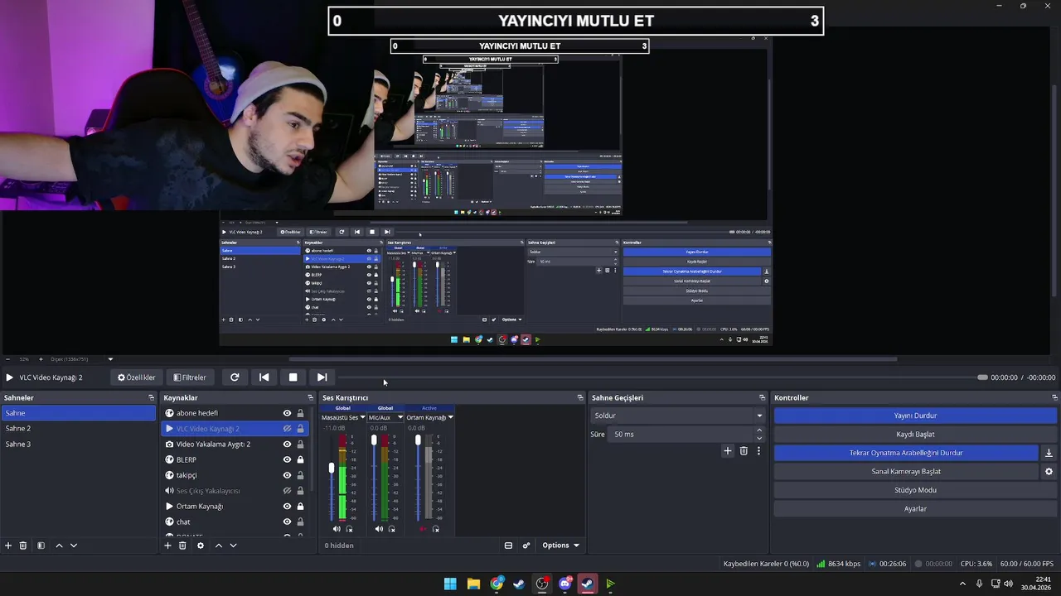Hide the chat source
This screenshot has height=596, width=1061.
287,521
